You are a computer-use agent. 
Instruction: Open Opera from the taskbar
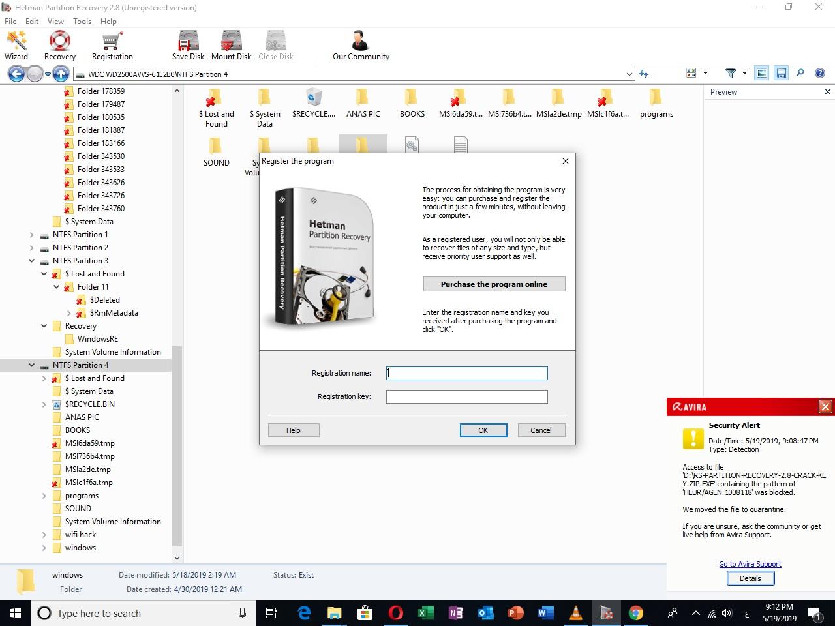pos(395,613)
